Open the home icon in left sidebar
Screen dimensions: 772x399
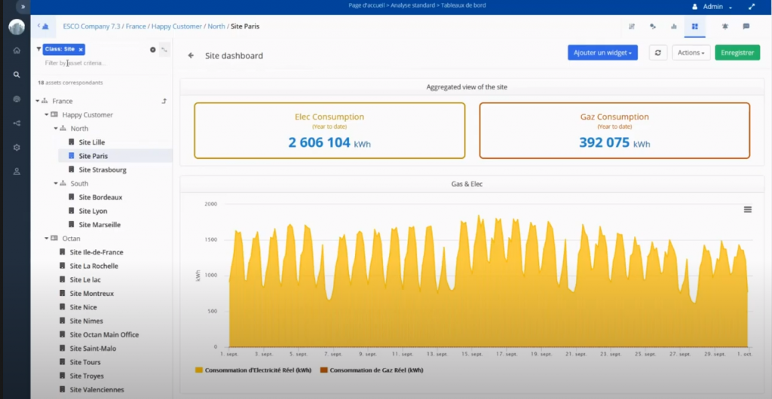click(17, 50)
